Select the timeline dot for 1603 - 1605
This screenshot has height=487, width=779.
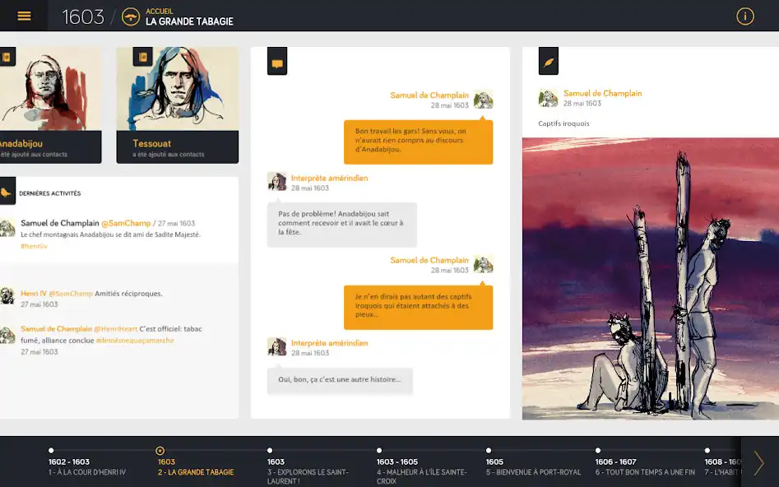pos(379,450)
